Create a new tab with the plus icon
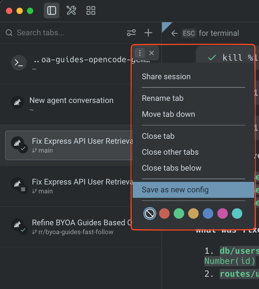Viewport: 259px width, 289px height. click(x=148, y=33)
